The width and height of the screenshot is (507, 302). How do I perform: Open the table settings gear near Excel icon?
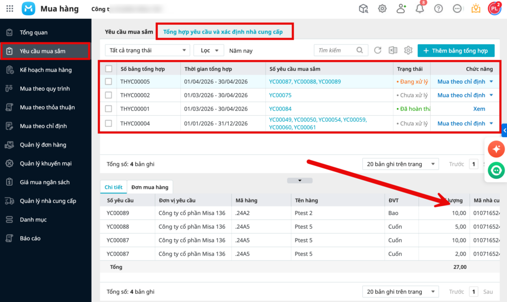[408, 50]
